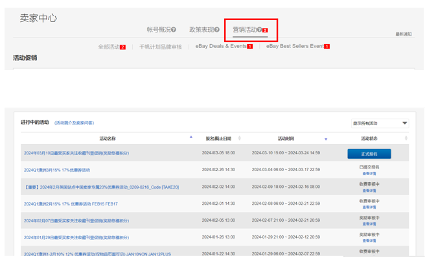Click 活动促销 section heading
The image size is (425, 258).
click(x=25, y=58)
